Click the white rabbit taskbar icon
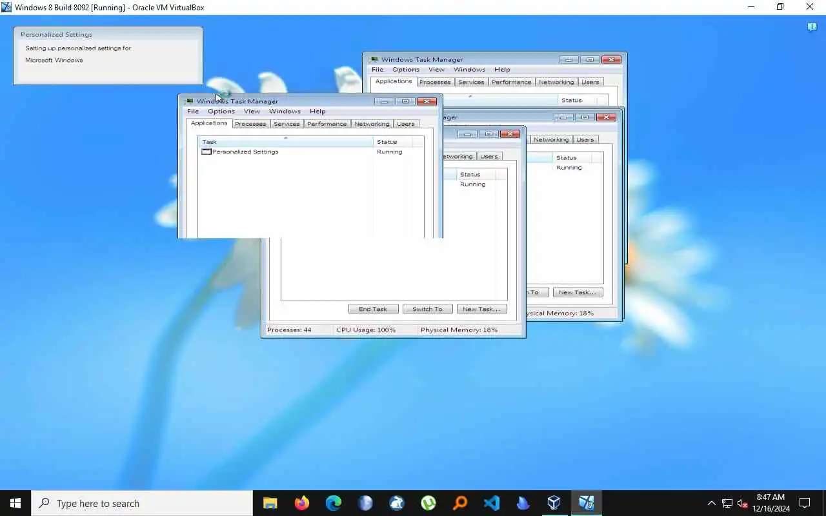The width and height of the screenshot is (826, 516). (x=396, y=503)
